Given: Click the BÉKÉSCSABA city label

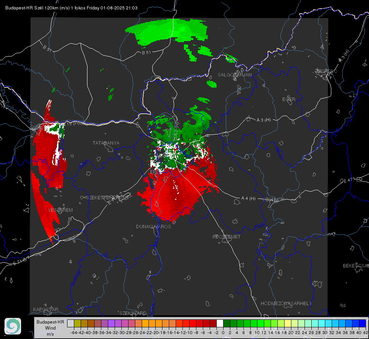Looking at the screenshot, I should click(356, 266).
